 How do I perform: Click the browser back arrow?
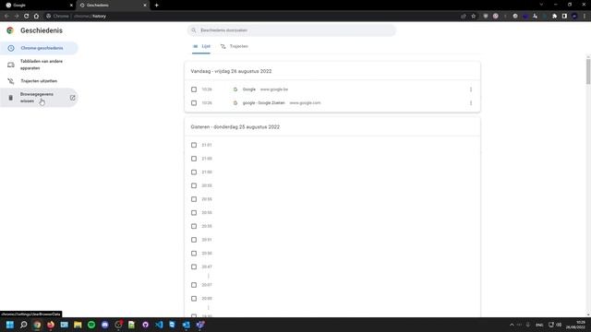6,17
